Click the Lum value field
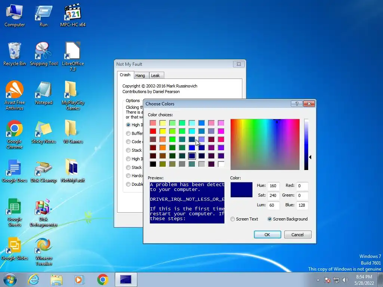The width and height of the screenshot is (383, 287). point(273,205)
